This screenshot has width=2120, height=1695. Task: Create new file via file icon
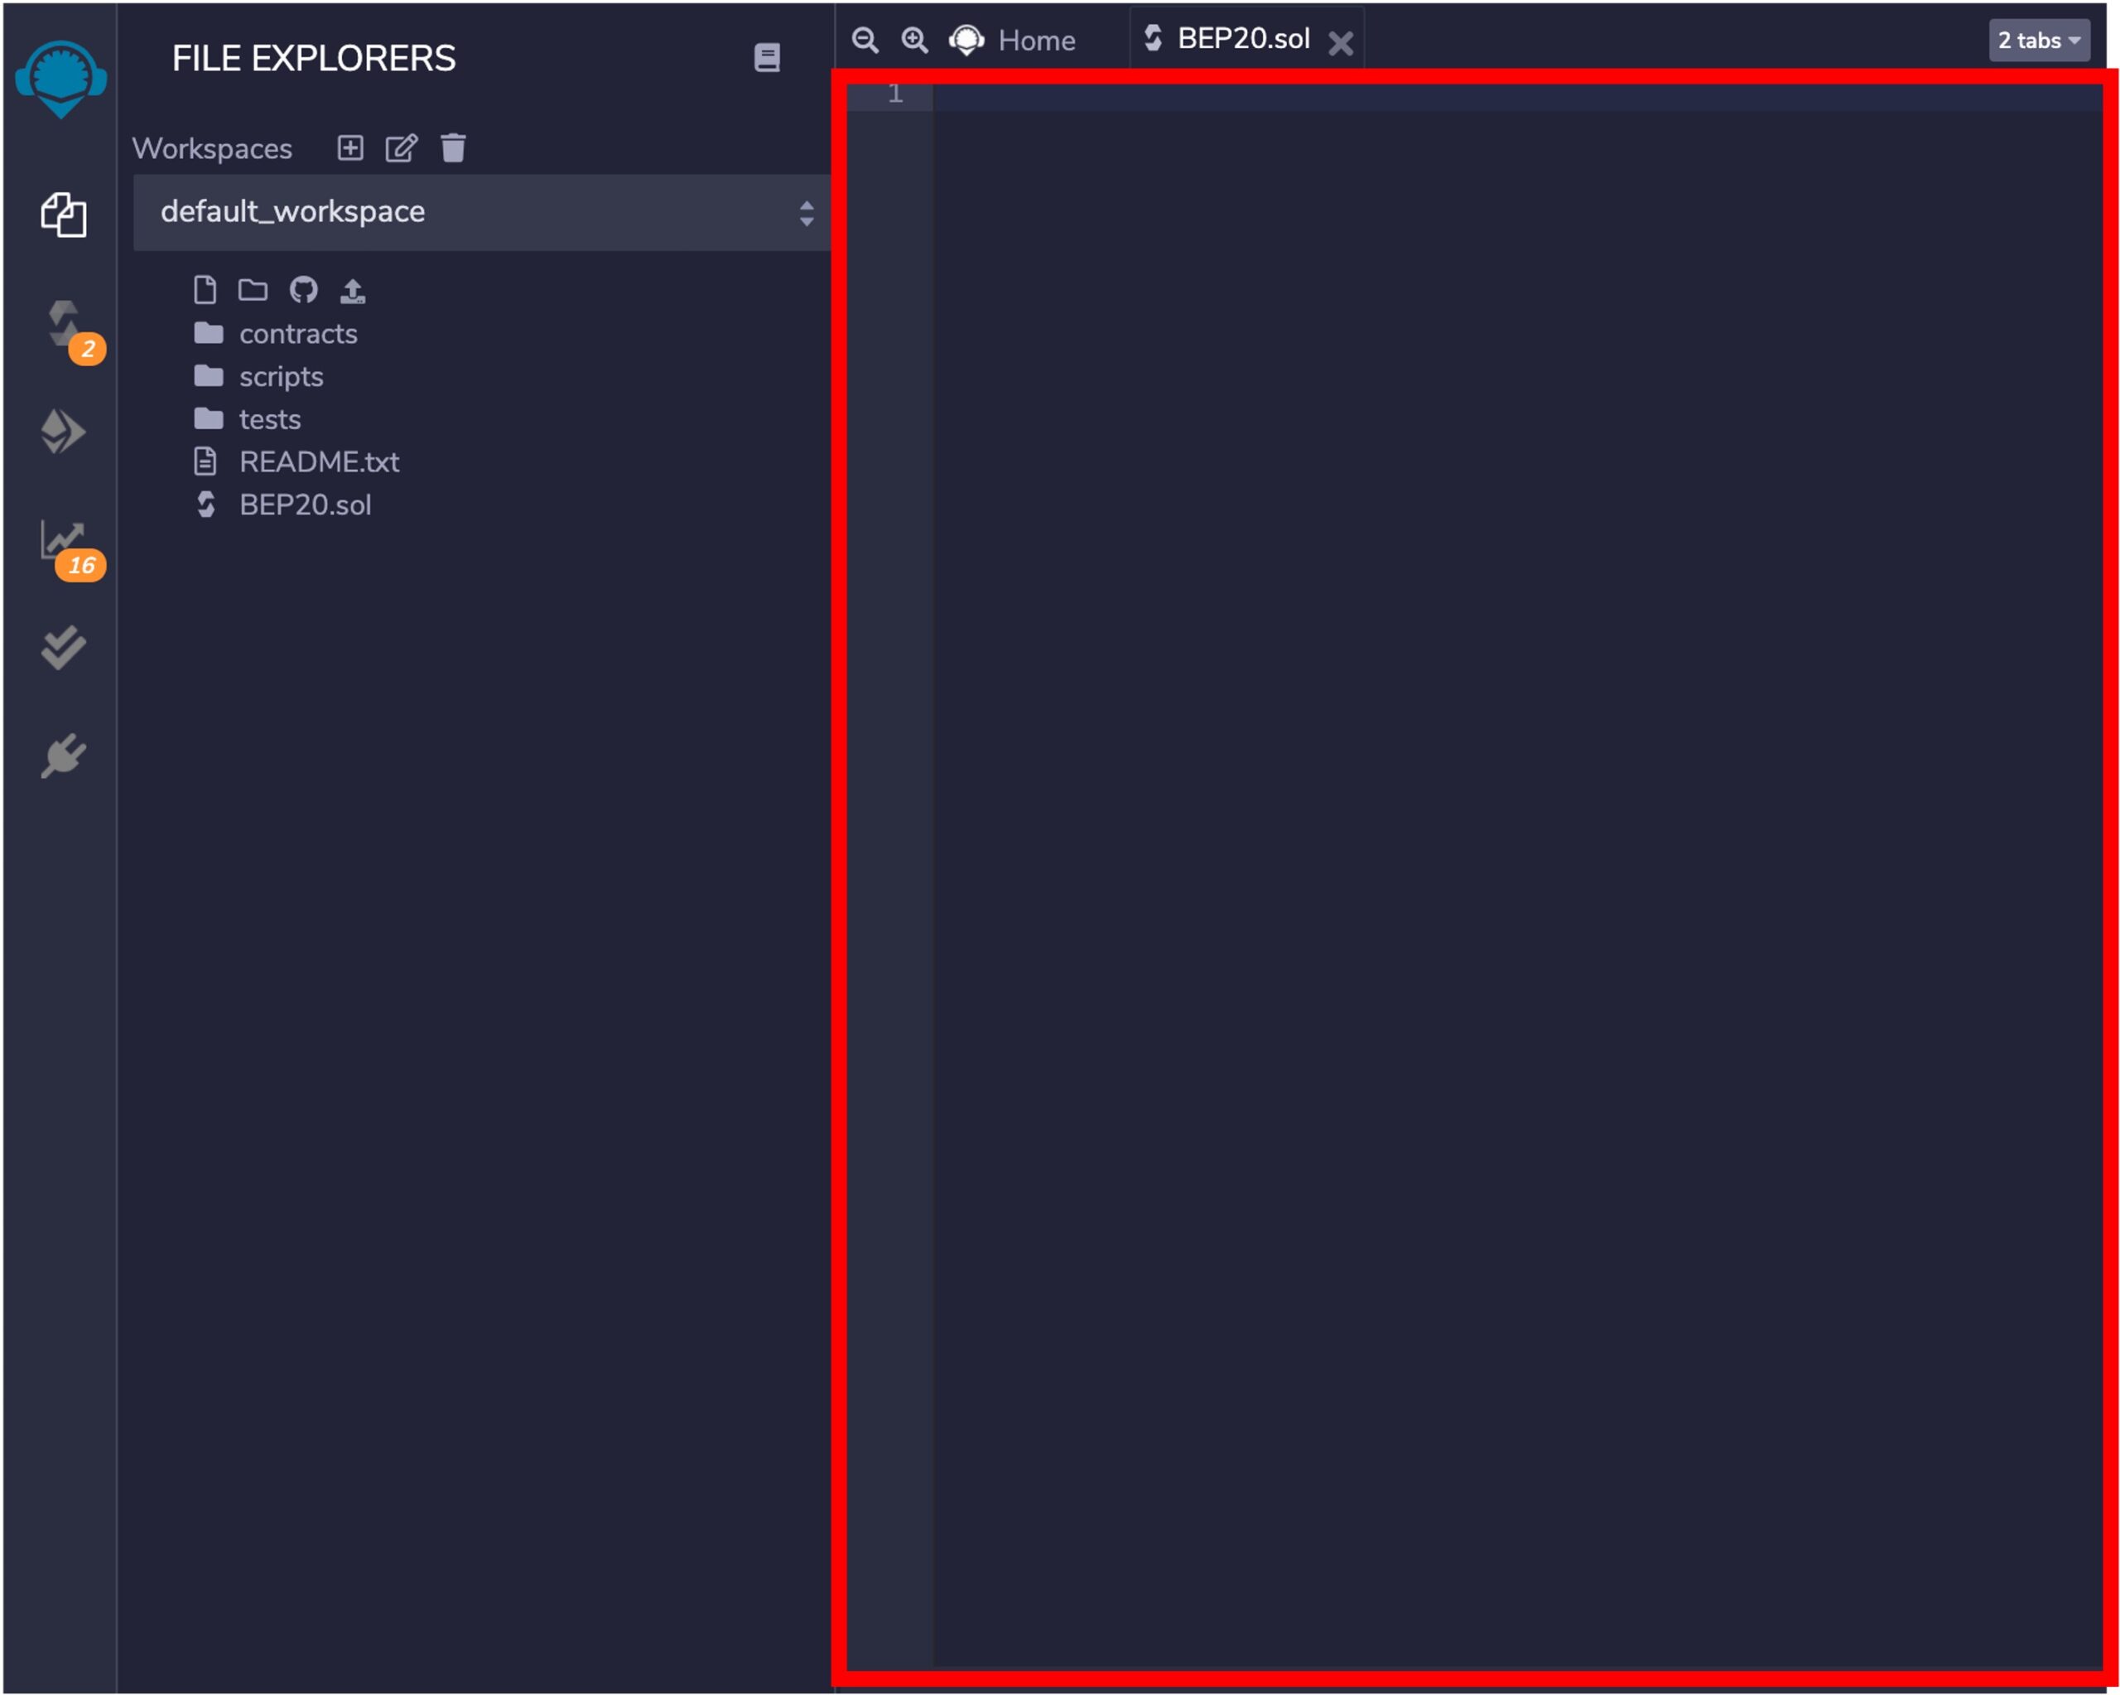[x=205, y=290]
